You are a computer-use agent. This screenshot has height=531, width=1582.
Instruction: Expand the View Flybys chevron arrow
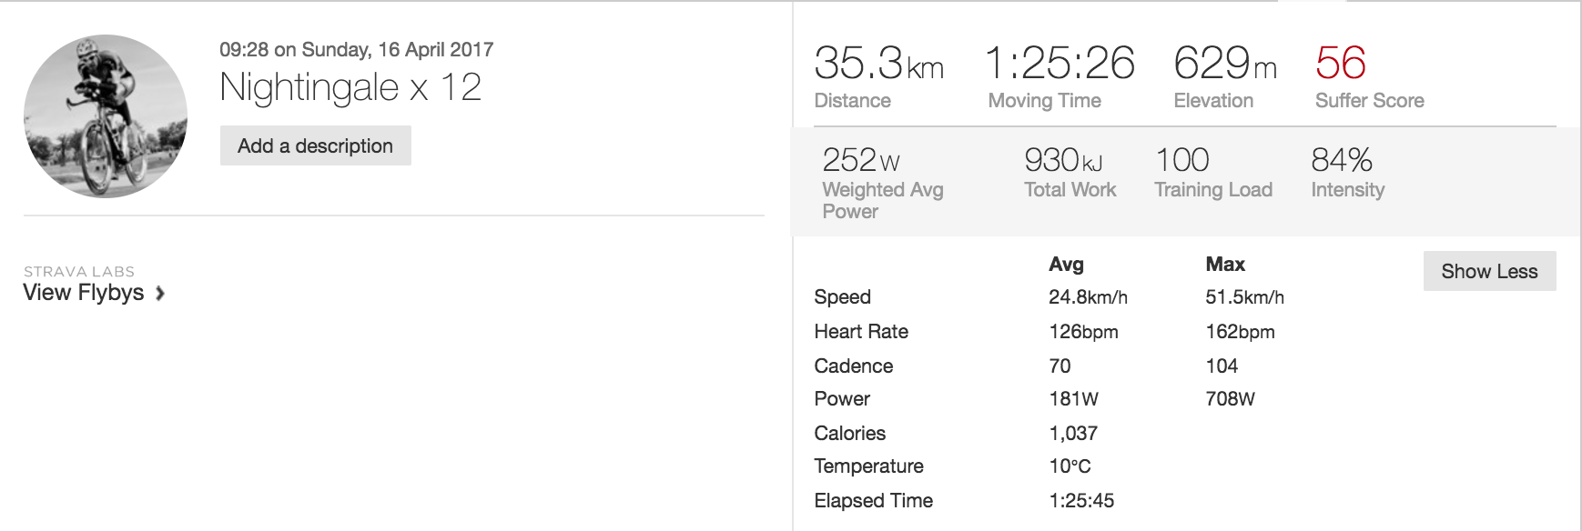point(160,294)
